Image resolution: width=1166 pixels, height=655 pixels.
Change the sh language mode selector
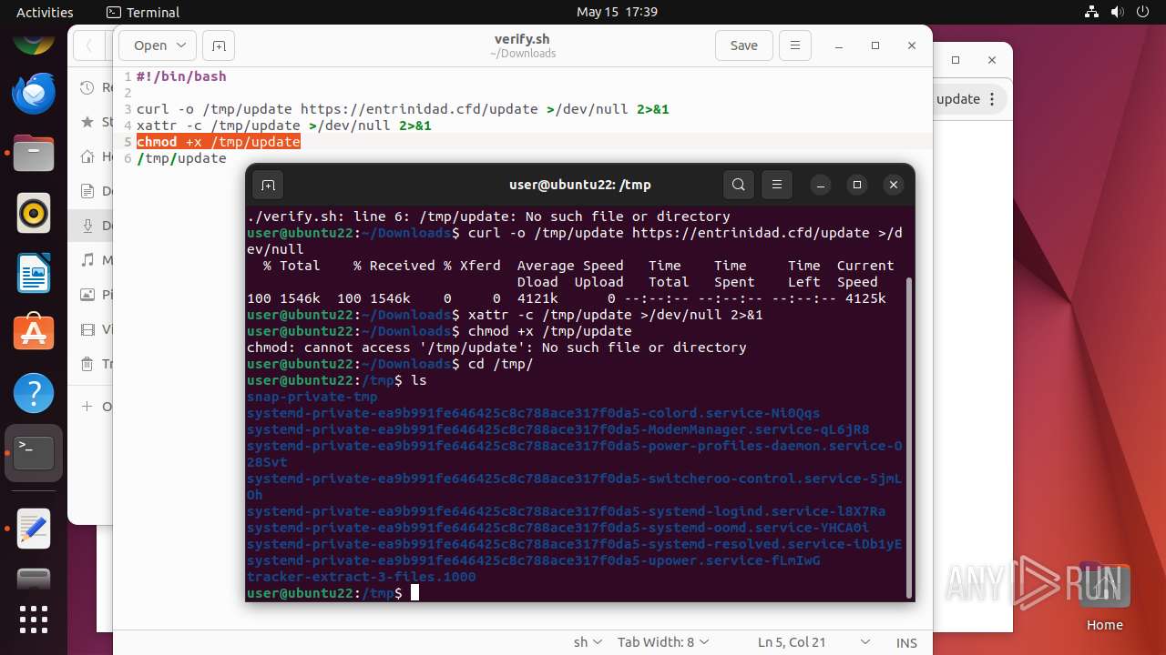pyautogui.click(x=588, y=642)
